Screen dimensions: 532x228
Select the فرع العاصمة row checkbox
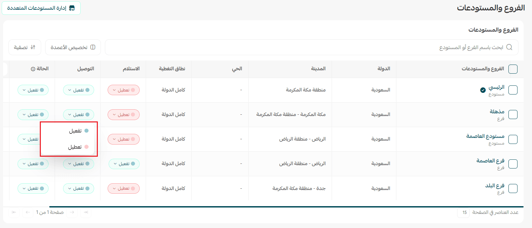point(513,164)
